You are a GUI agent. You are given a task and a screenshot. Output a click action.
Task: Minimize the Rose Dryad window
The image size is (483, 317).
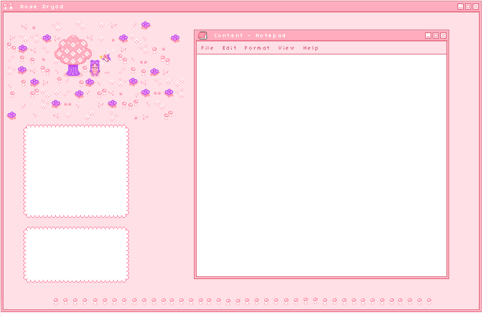pos(460,6)
